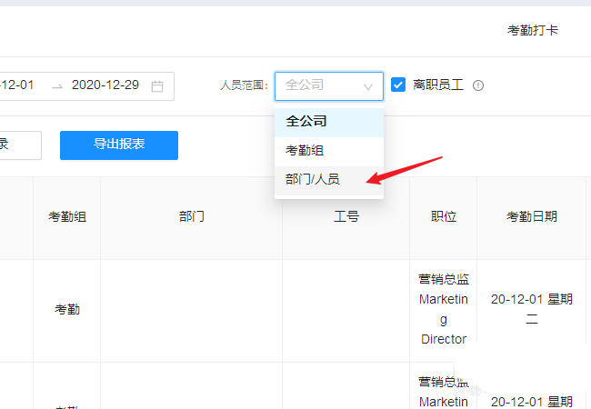Click the start date field ending 12-01

click(x=18, y=85)
